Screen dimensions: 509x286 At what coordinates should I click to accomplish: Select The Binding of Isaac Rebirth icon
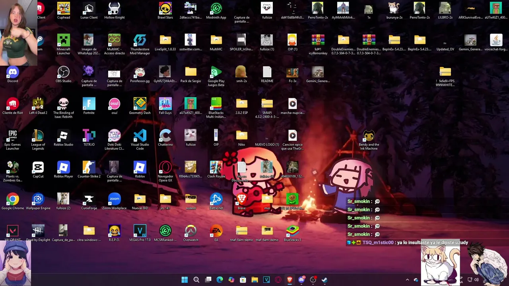[64, 108]
